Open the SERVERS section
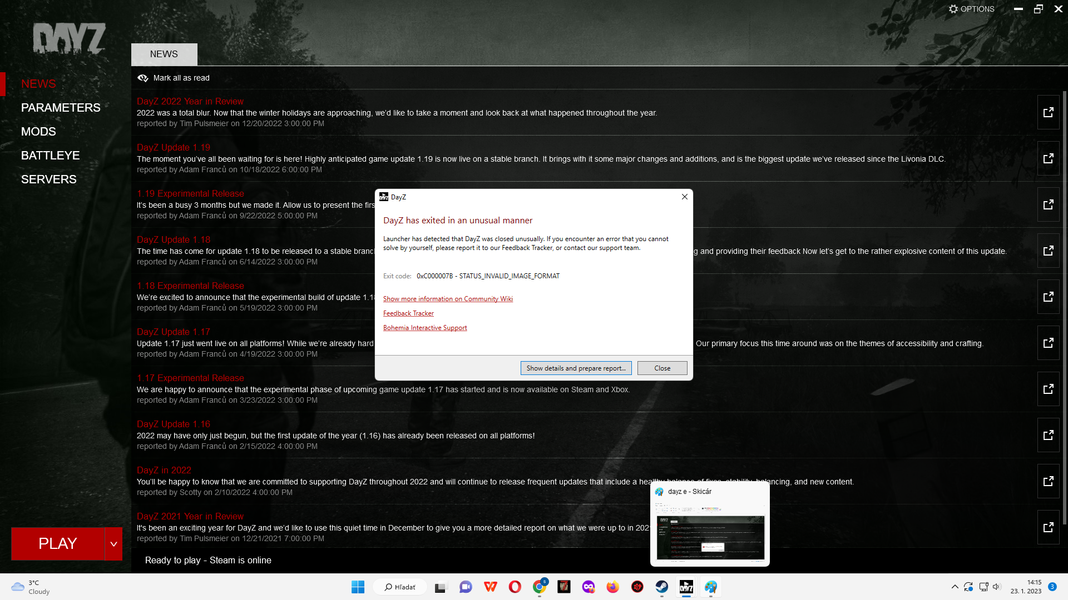Viewport: 1068px width, 600px height. pos(49,179)
